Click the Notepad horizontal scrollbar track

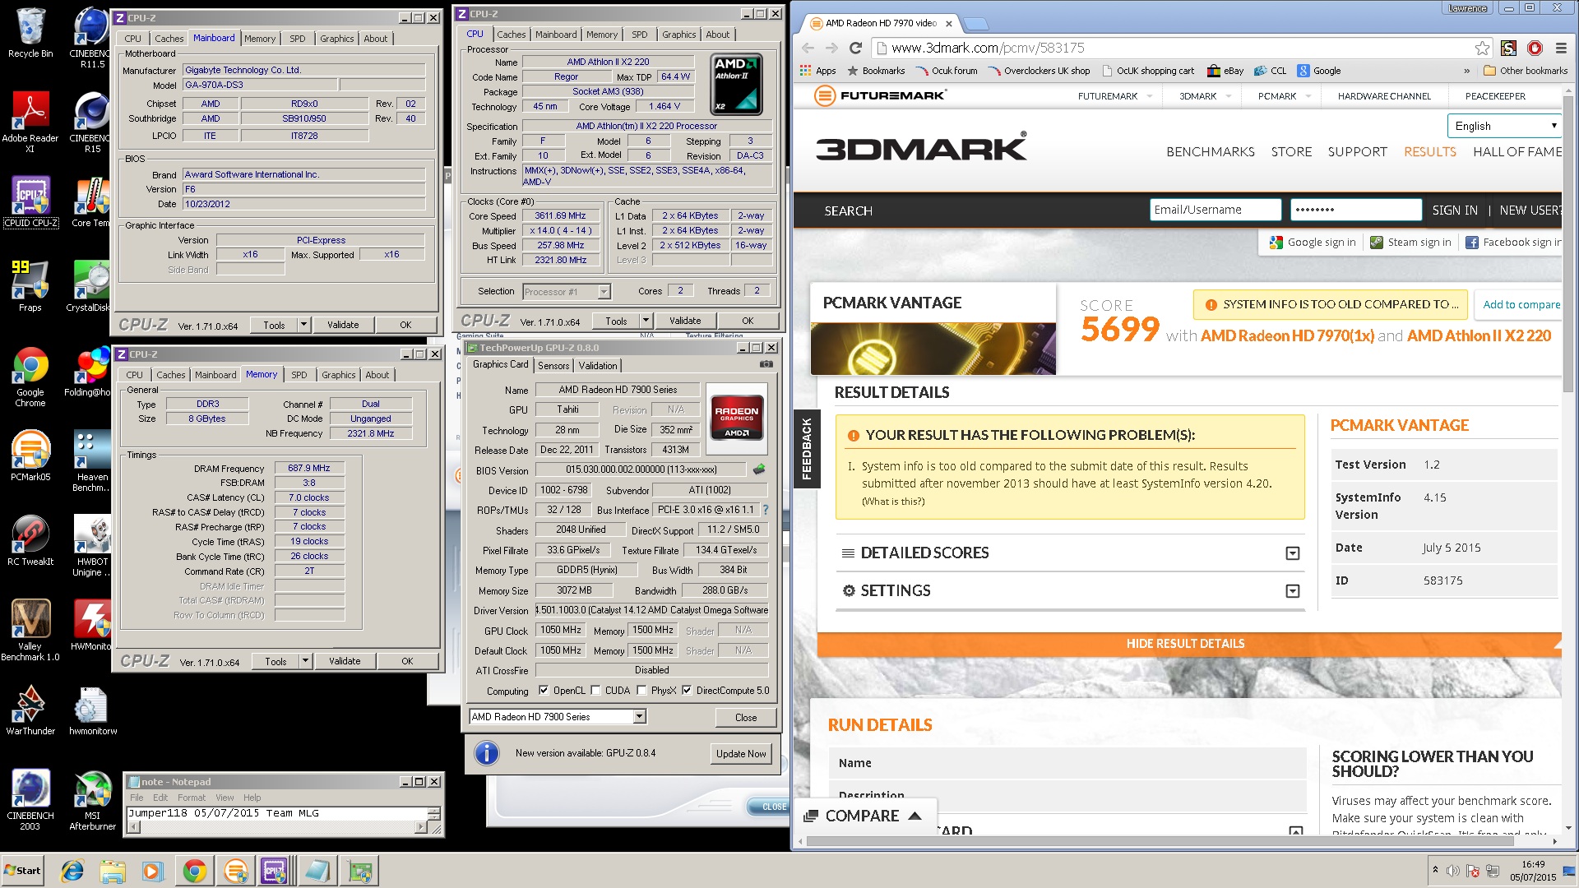coord(277,827)
